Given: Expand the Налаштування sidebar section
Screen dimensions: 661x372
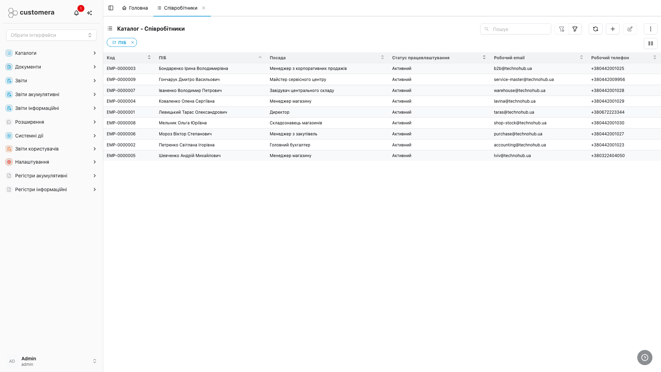Looking at the screenshot, I should point(51,162).
